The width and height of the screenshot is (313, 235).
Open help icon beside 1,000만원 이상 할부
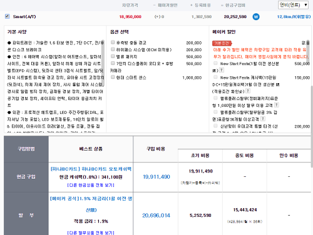tap(277, 105)
